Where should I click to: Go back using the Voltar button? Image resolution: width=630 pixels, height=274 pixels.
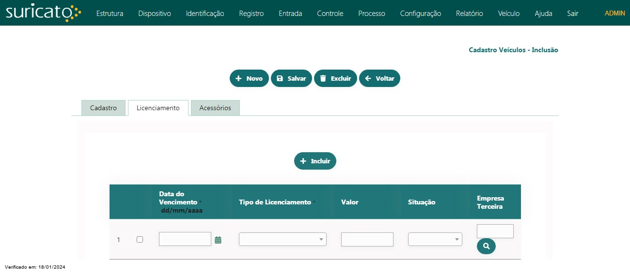point(379,79)
